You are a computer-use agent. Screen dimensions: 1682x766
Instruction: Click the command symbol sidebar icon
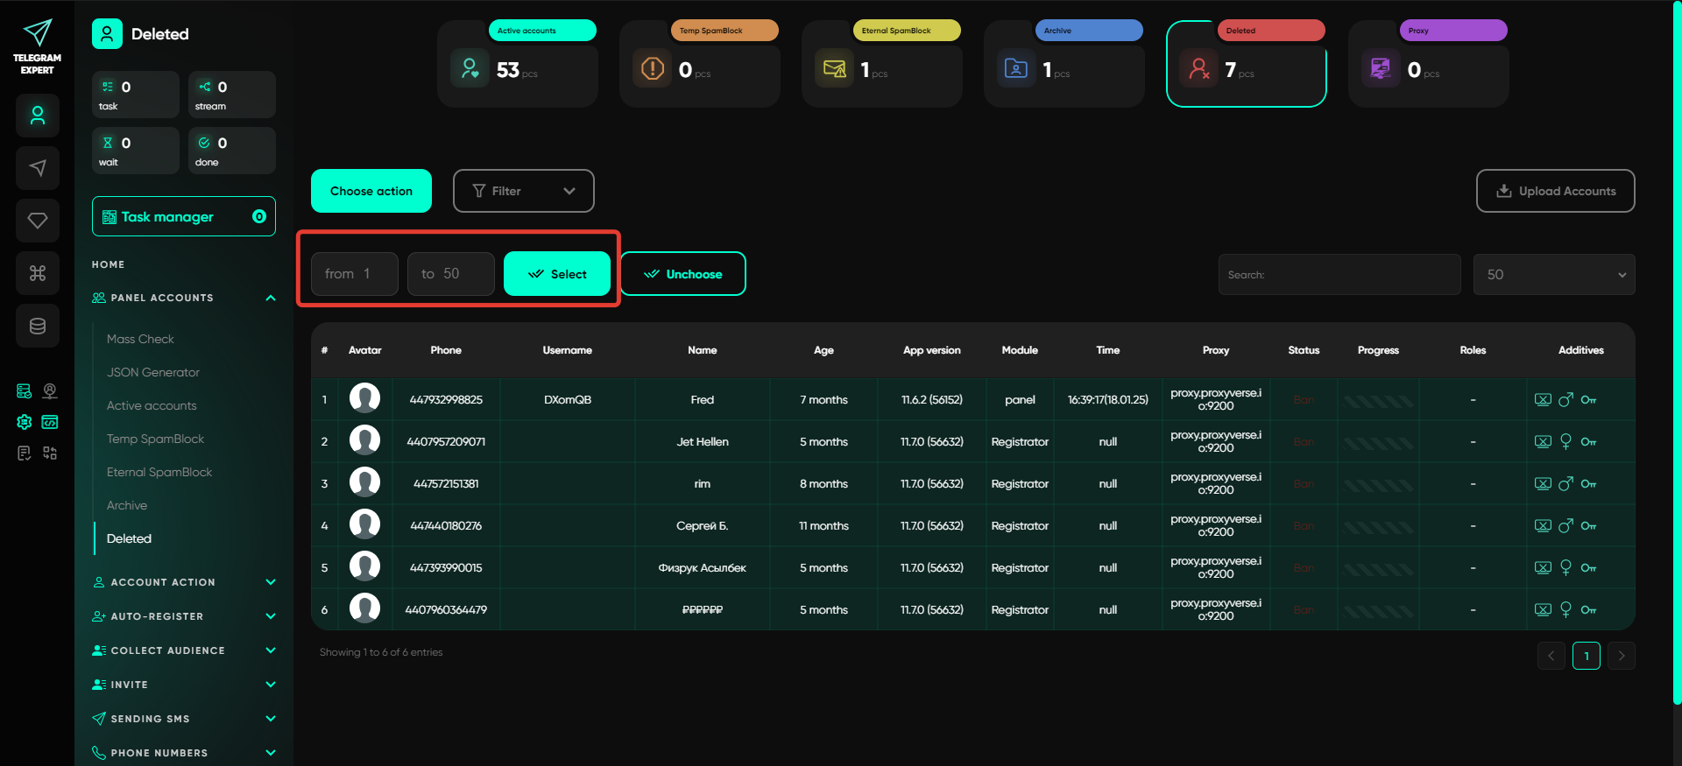click(x=38, y=273)
